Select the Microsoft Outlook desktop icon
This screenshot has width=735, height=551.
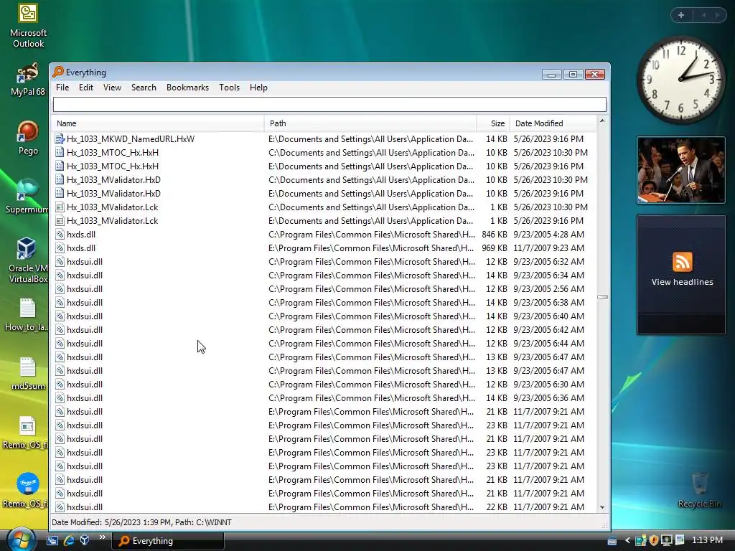tap(28, 26)
